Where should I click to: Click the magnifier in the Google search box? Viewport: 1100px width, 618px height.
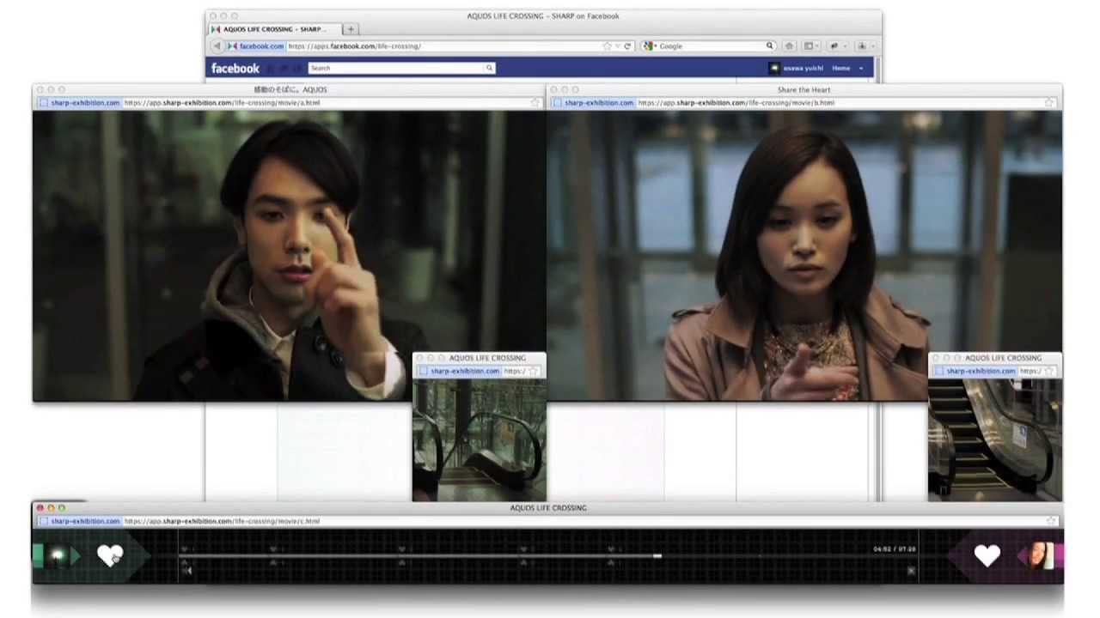click(x=770, y=45)
